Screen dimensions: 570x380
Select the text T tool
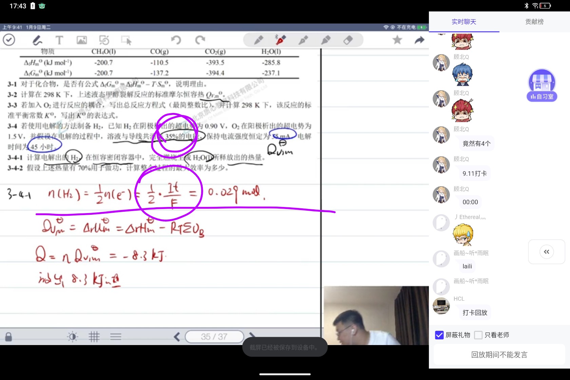pyautogui.click(x=59, y=40)
